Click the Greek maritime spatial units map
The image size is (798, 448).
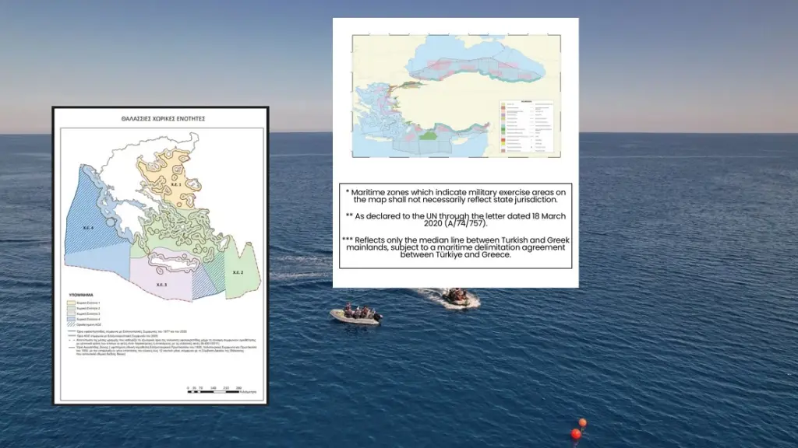[x=160, y=233]
